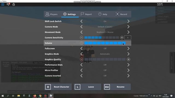Click Toggle Theme button in executor panel
The width and height of the screenshot is (175, 98).
38,63
